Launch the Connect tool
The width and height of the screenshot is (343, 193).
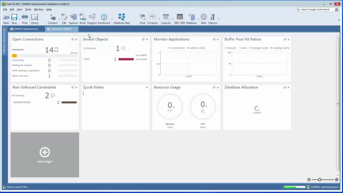pyautogui.click(x=53, y=19)
